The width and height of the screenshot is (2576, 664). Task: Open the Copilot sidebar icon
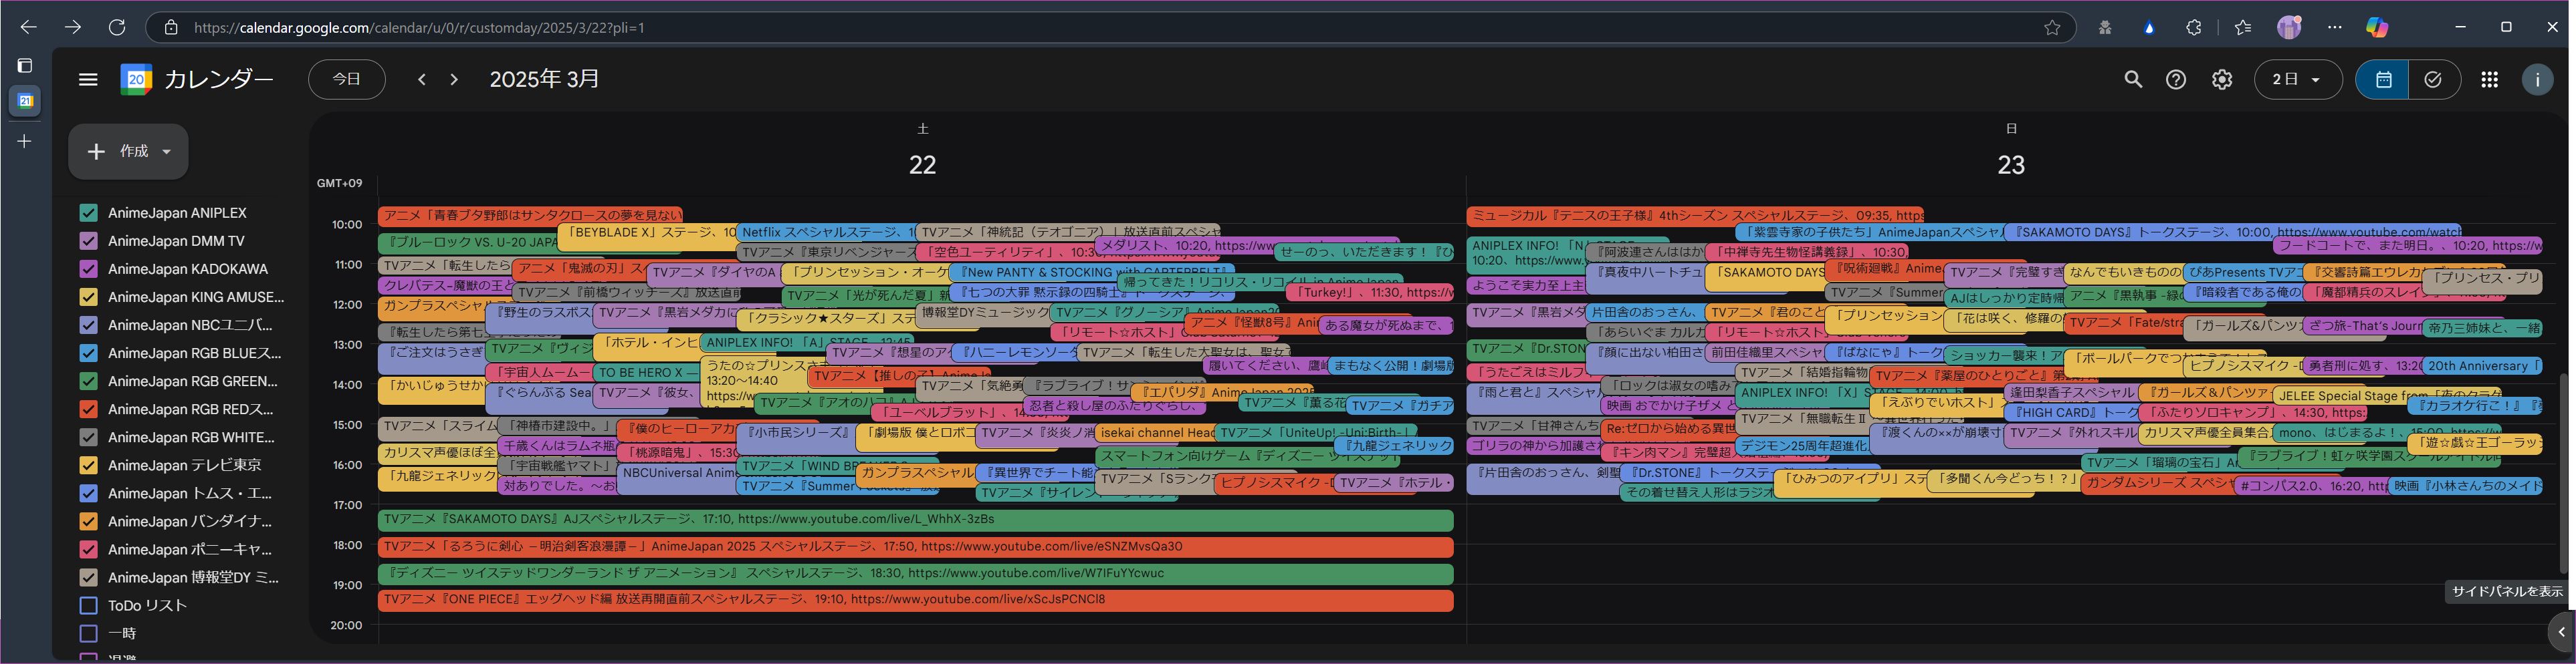(x=2377, y=27)
